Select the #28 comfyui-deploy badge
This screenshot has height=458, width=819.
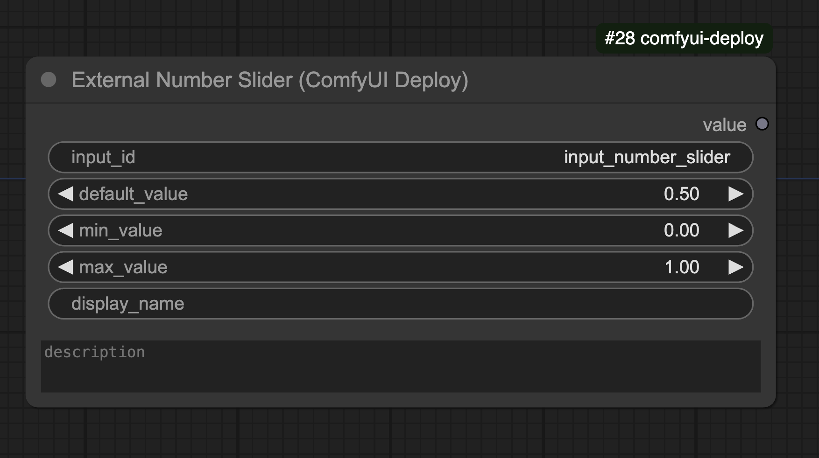pyautogui.click(x=683, y=39)
